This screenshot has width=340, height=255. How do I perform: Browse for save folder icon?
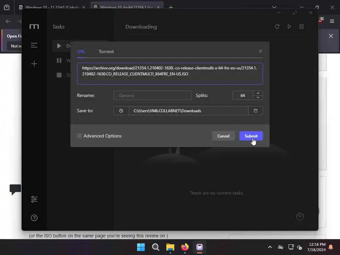pyautogui.click(x=256, y=111)
